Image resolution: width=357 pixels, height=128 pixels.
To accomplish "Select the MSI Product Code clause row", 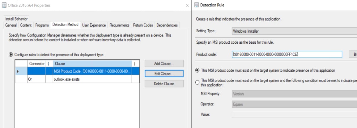I will (77, 71).
